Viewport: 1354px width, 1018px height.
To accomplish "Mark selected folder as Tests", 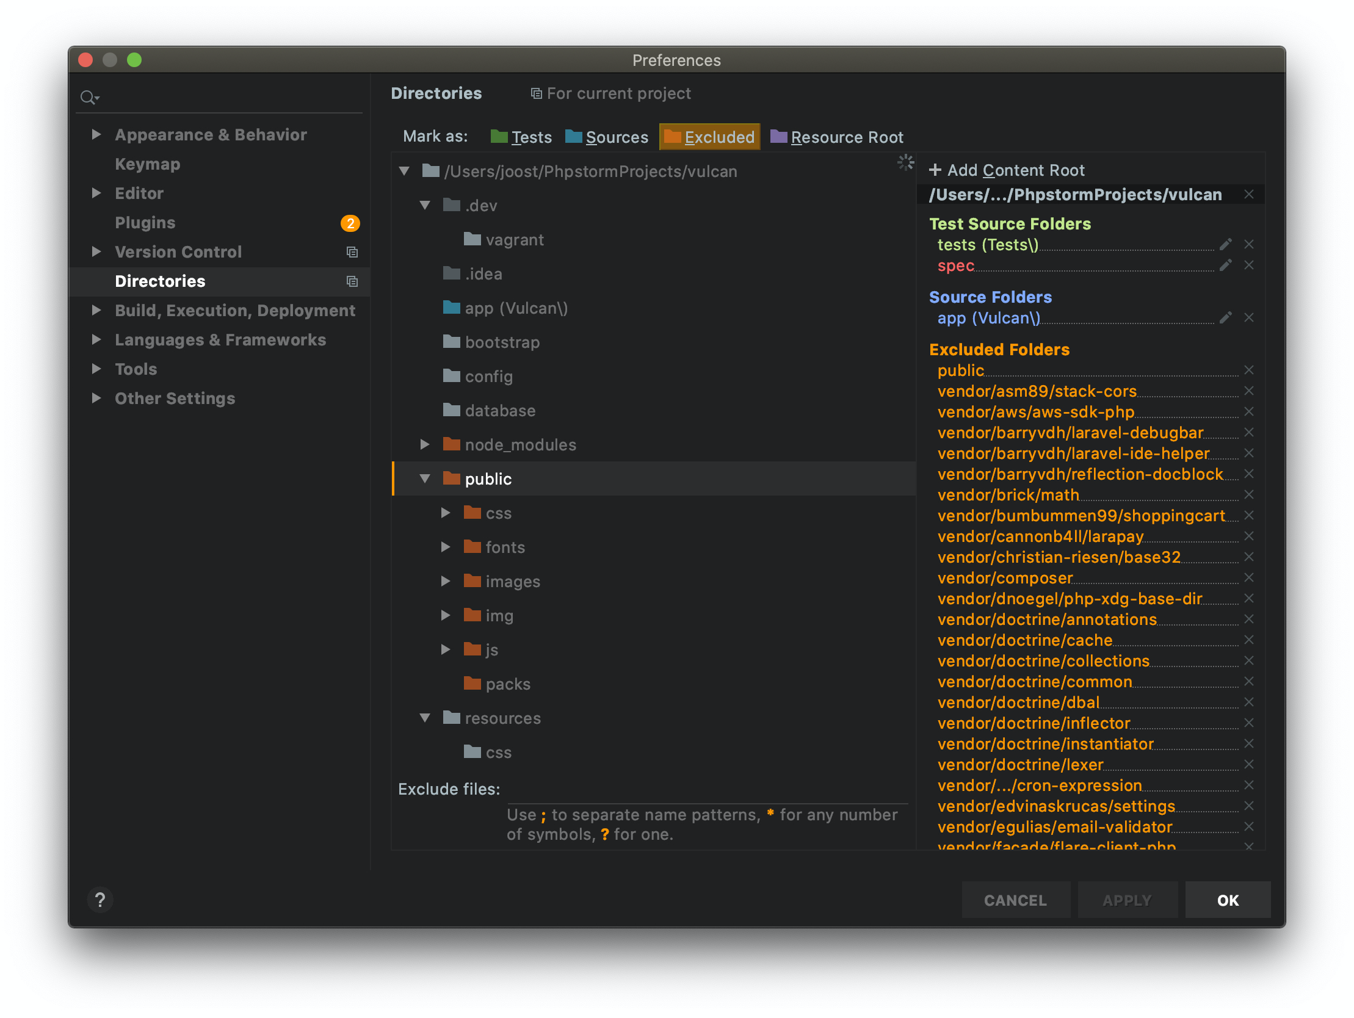I will click(521, 137).
